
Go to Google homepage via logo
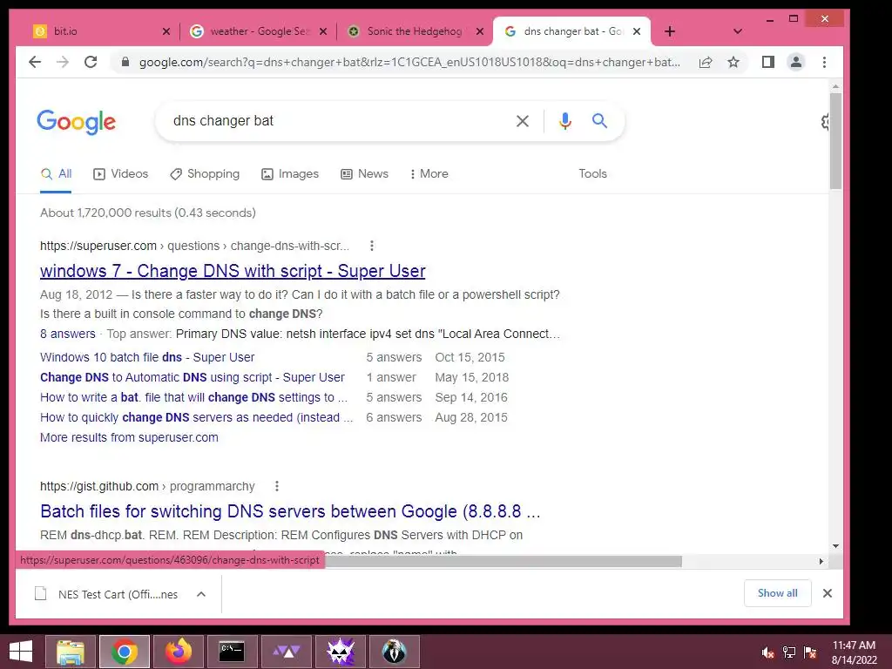tap(77, 122)
